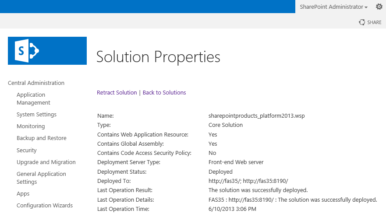Go Back to Solutions

pos(164,92)
